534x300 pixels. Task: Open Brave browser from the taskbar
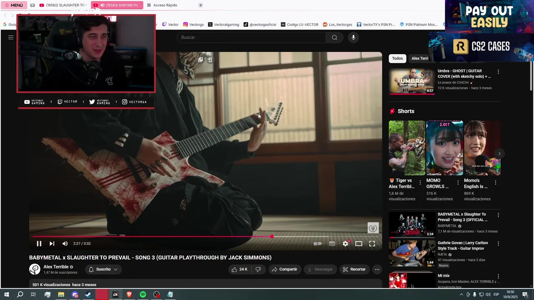129,295
